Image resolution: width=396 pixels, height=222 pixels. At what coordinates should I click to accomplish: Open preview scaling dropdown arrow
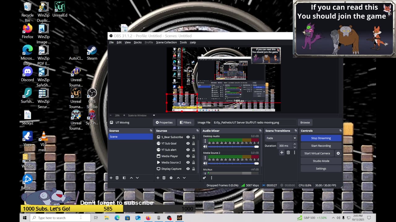coord(154,115)
